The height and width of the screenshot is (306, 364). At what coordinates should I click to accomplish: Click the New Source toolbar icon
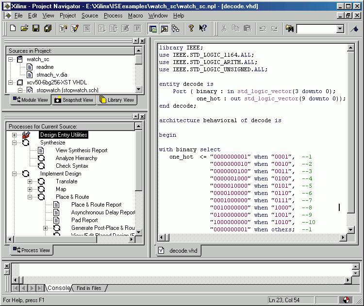click(x=63, y=29)
